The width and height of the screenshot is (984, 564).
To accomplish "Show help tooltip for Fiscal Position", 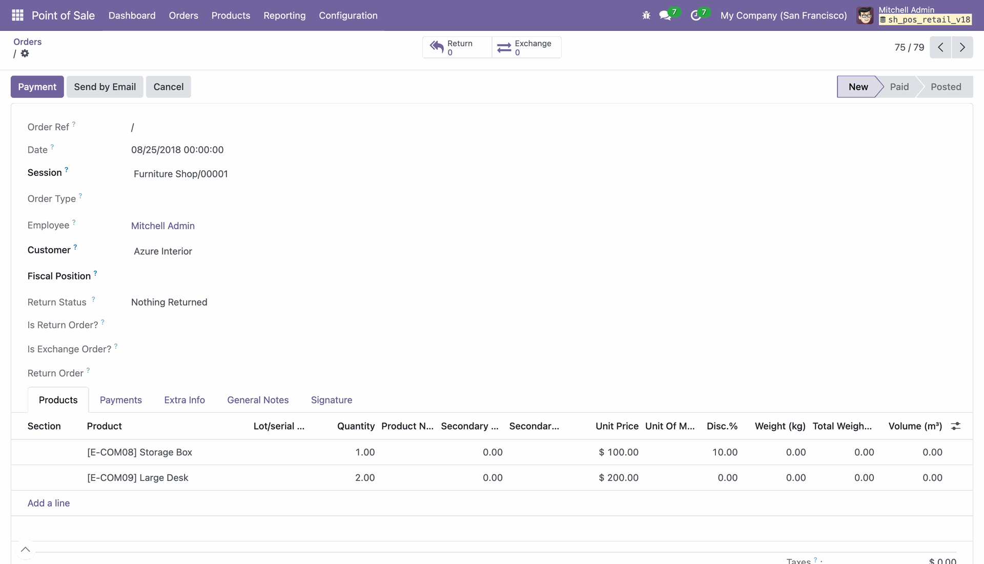I will tap(95, 273).
